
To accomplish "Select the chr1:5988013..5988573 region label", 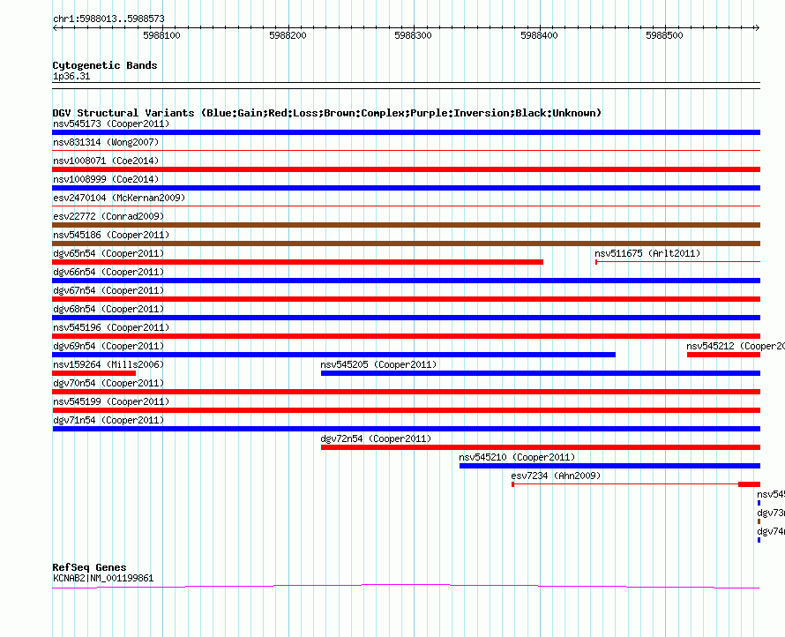I will click(x=109, y=18).
